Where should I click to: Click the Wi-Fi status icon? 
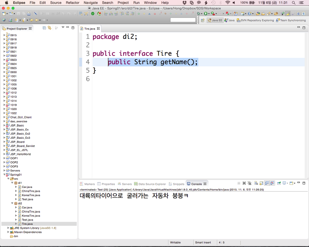pos(228,3)
